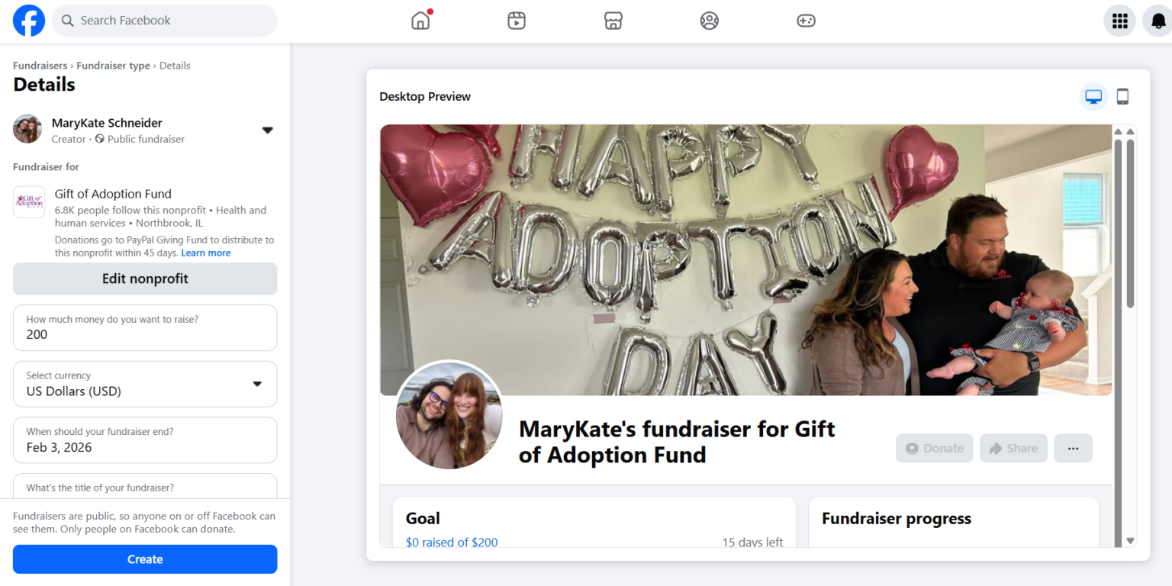Open the Home feed icon
1172x586 pixels.
click(420, 21)
